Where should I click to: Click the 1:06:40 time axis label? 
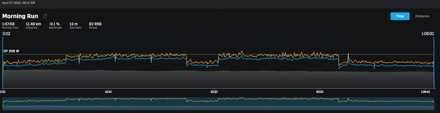coord(425,92)
